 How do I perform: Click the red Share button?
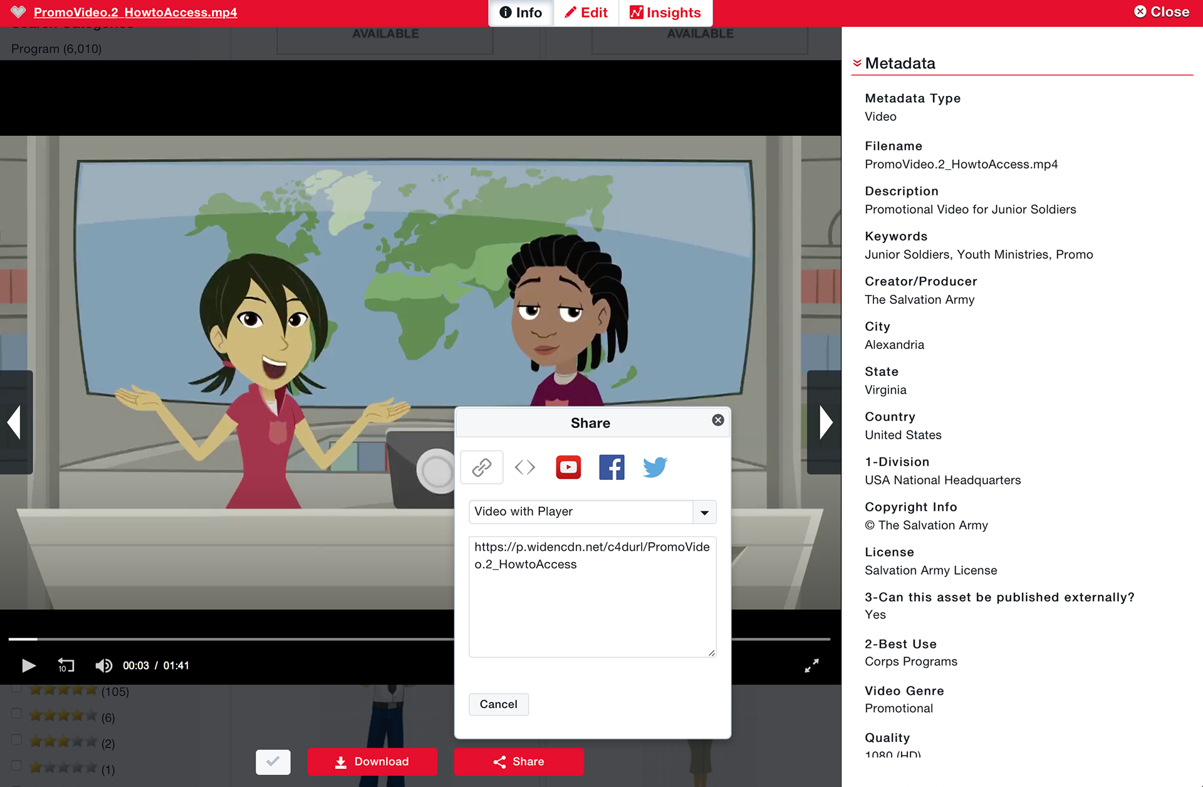519,762
